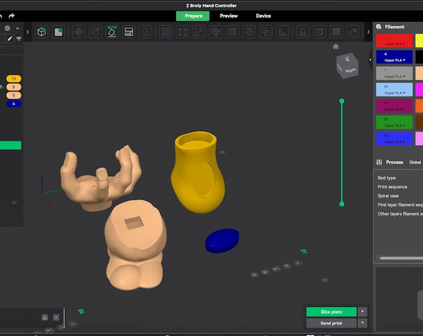Switch to the Preview tab
Screen dimensions: 423x336
(x=228, y=16)
